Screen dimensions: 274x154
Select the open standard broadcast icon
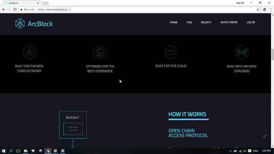tap(241, 52)
